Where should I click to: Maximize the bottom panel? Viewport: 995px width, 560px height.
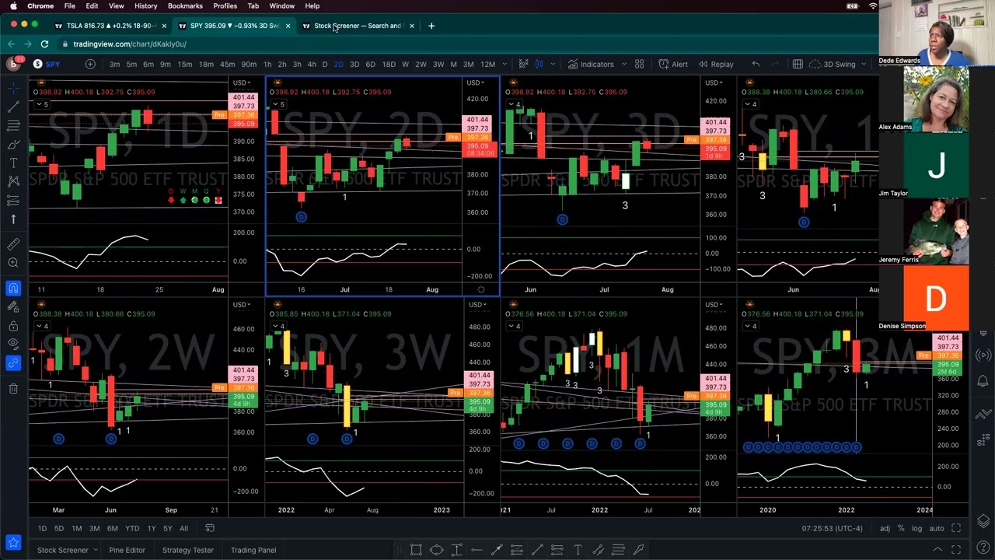[x=956, y=550]
